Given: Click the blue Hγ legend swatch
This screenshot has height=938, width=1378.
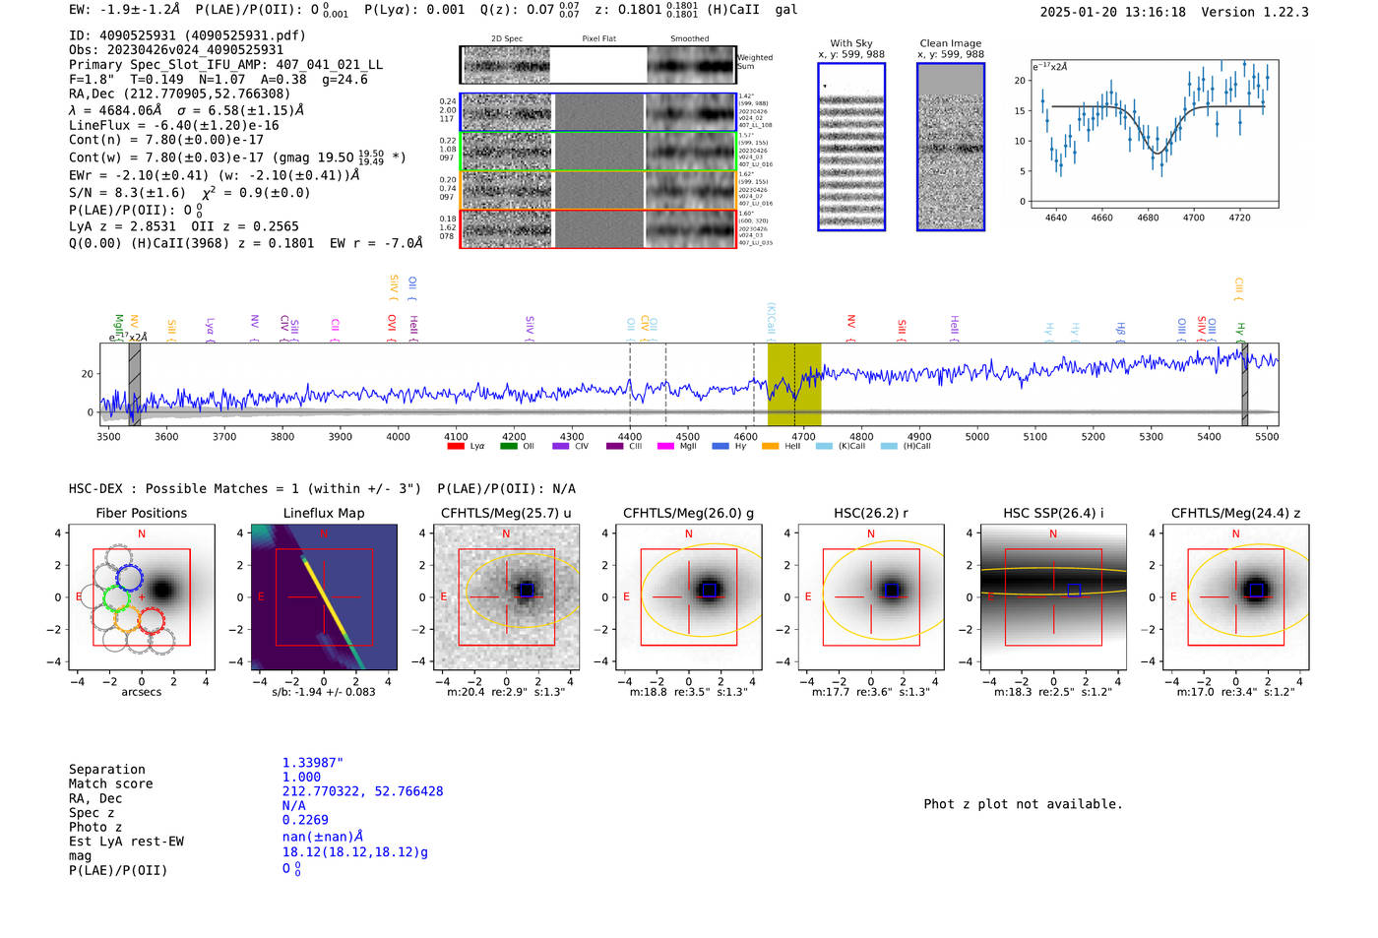Looking at the screenshot, I should [x=720, y=446].
